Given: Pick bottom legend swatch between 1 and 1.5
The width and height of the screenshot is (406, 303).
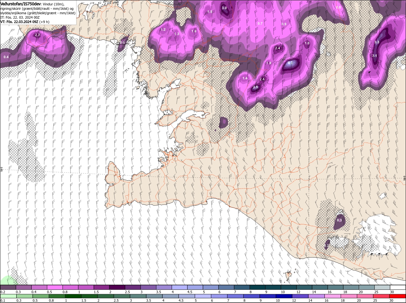Looking at the screenshot, I should pyautogui.click(x=73, y=296).
